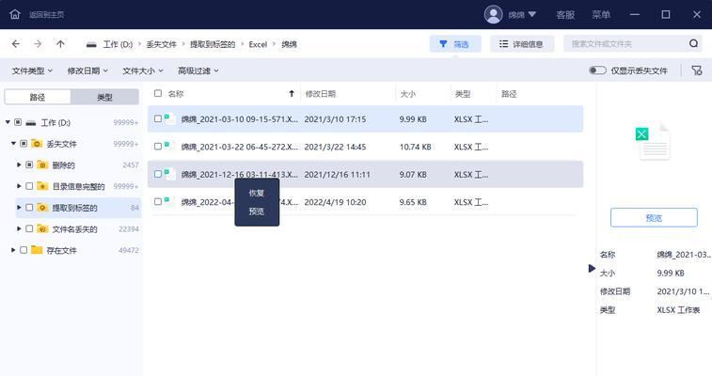The width and height of the screenshot is (712, 376).
Task: Toggle the 存在文件 tree checkbox
Action: pos(24,250)
